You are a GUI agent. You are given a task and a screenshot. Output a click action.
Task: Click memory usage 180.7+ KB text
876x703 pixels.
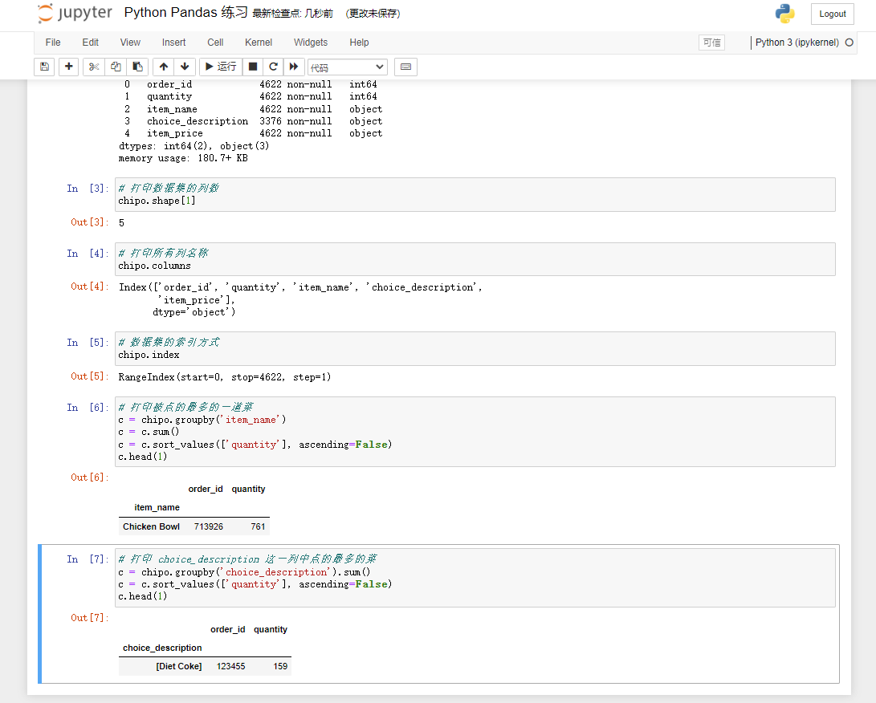click(x=183, y=158)
